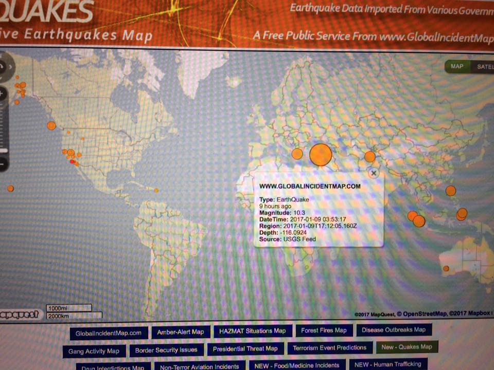Open NEW - Human Trafficking
Image resolution: width=494 pixels, height=370 pixels.
pos(388,364)
